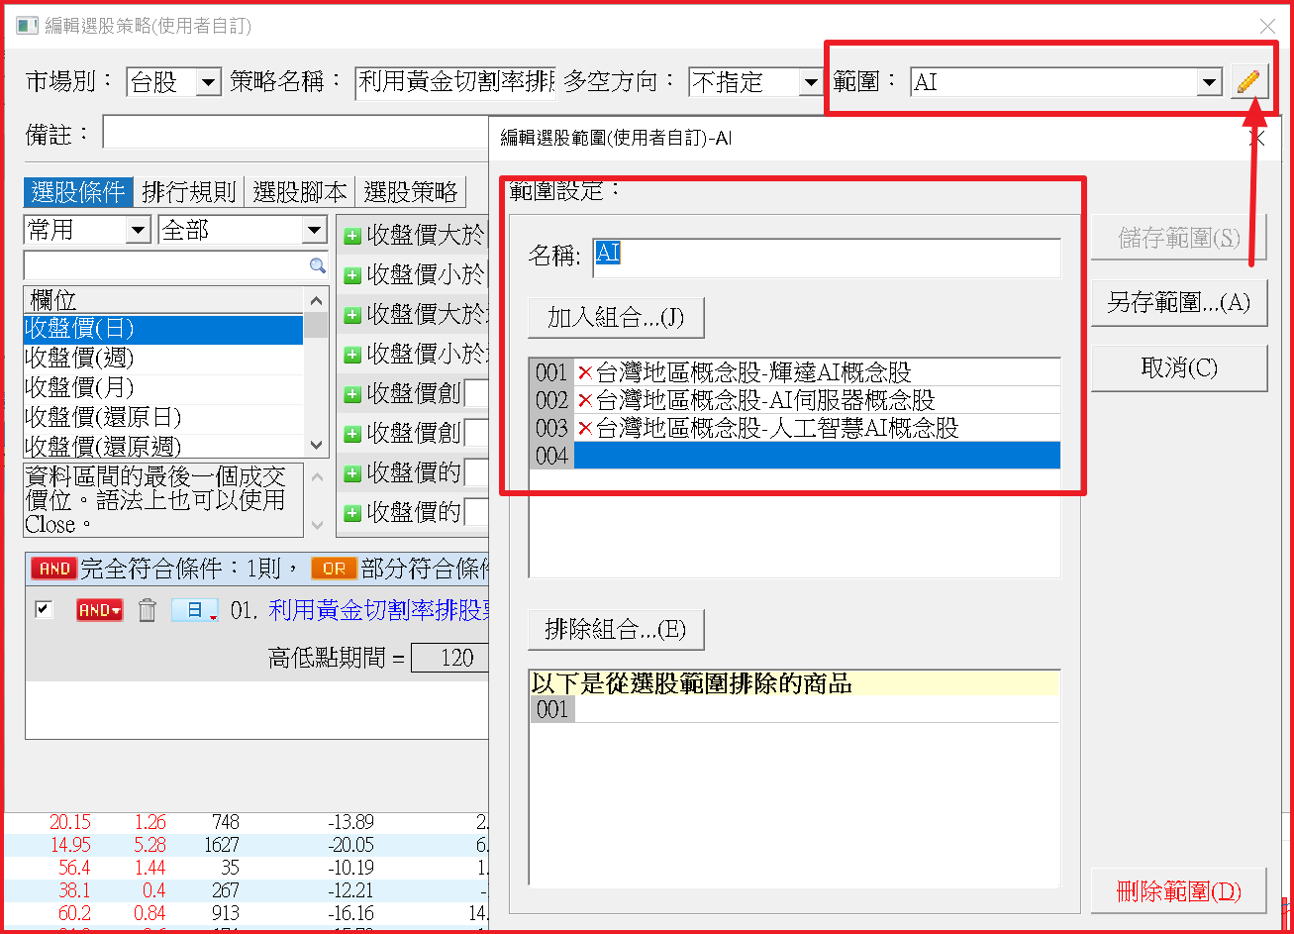Click the 另存範圍 button
The width and height of the screenshot is (1294, 934).
coord(1178,303)
